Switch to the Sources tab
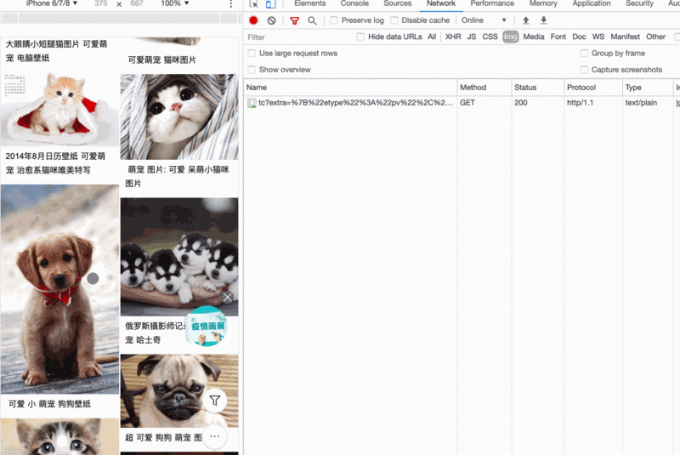The width and height of the screenshot is (680, 455). [397, 3]
